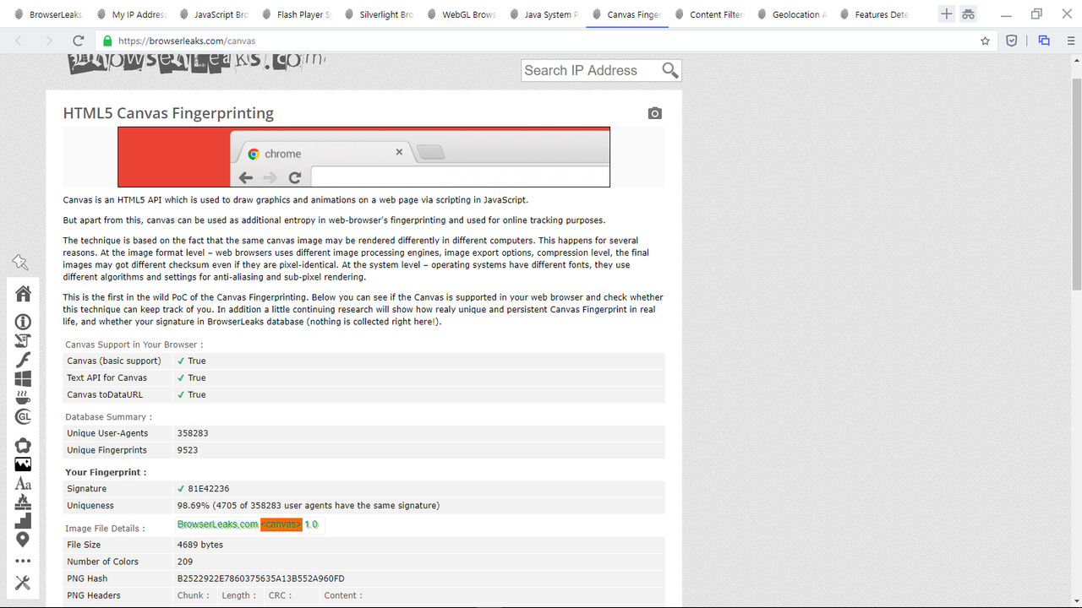Switch to the Features Detection tab
Viewport: 1082px width, 608px height.
(874, 14)
